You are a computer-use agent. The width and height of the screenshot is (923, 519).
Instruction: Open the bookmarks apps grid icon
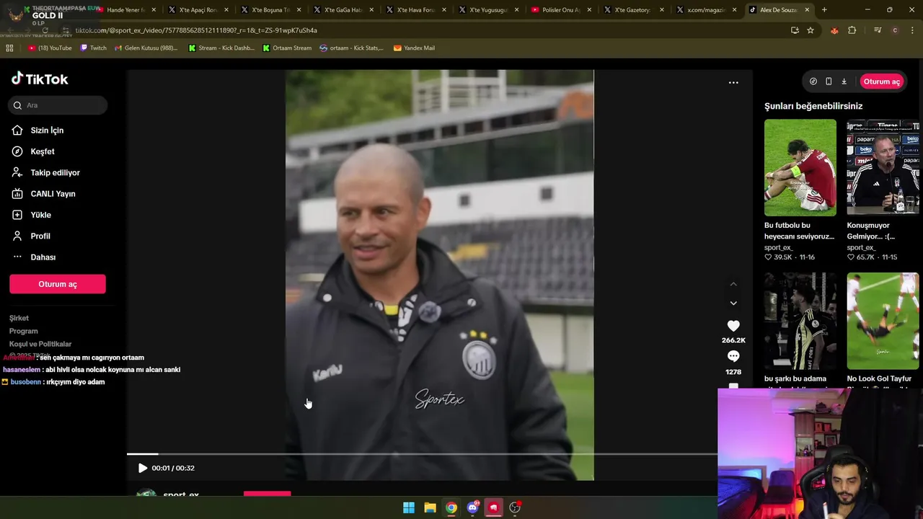coord(9,48)
